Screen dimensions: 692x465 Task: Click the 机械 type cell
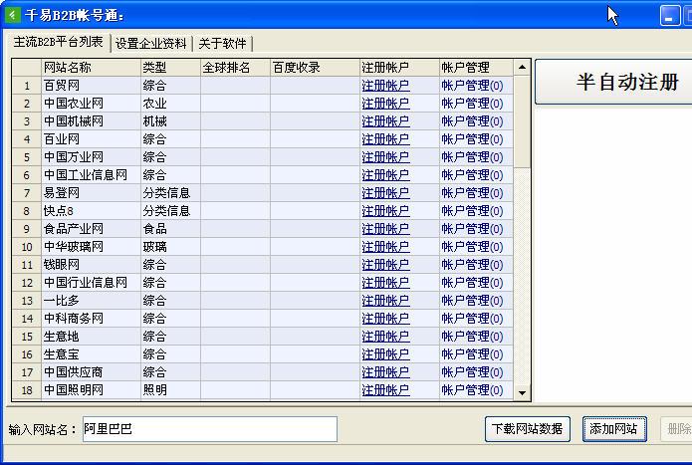[170, 121]
